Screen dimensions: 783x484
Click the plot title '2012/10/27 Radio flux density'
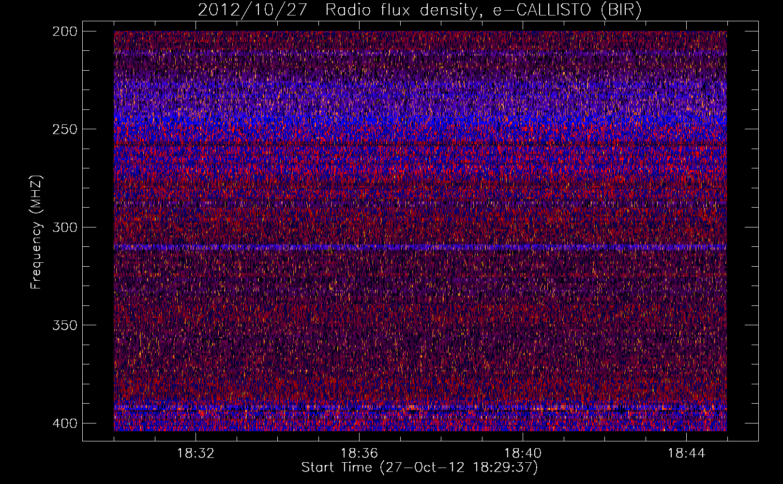420,10
